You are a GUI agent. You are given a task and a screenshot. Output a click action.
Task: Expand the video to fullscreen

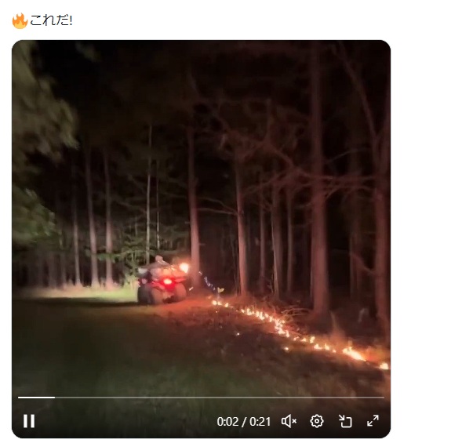pyautogui.click(x=373, y=420)
